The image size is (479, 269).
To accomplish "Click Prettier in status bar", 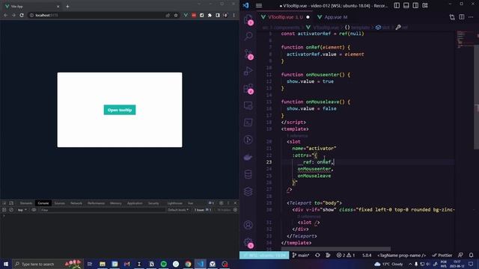I will [442, 256].
